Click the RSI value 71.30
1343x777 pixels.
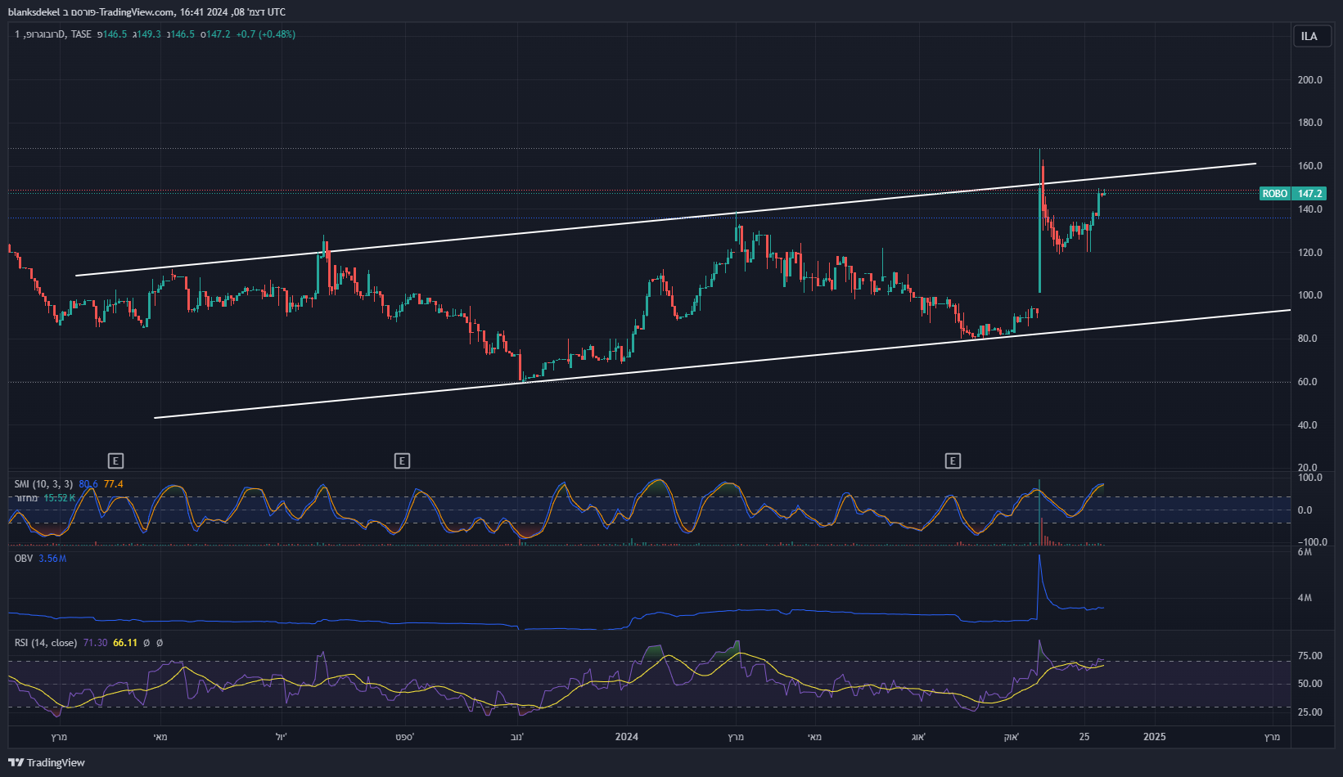95,643
